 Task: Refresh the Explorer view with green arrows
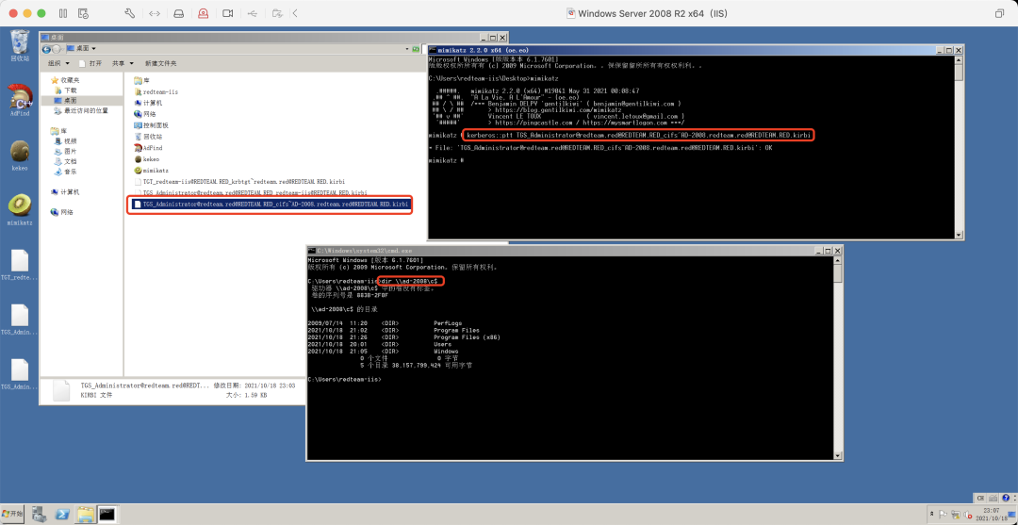tap(417, 49)
